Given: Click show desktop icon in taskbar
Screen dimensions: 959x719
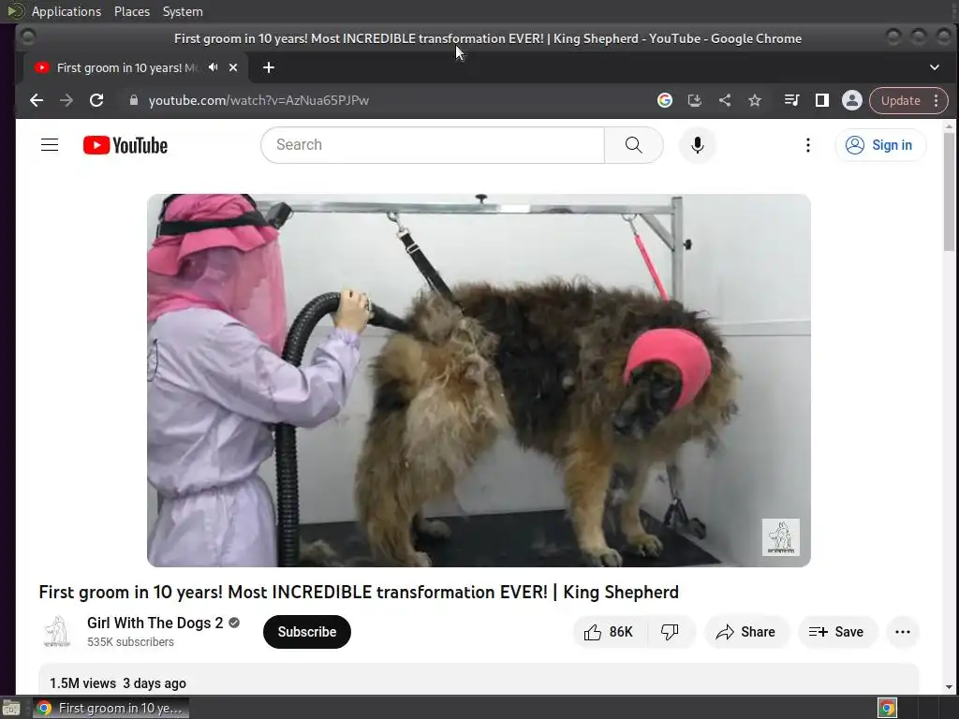Looking at the screenshot, I should (11, 709).
